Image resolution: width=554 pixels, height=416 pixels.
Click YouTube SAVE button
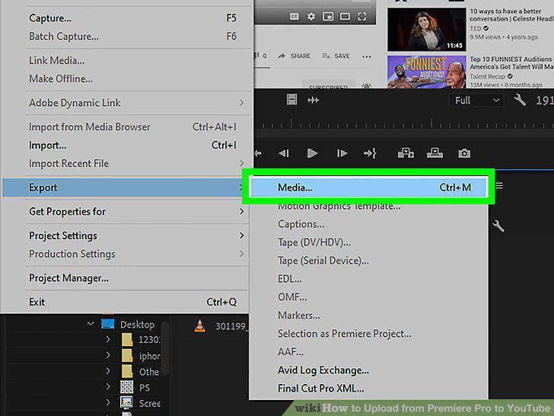[x=336, y=56]
